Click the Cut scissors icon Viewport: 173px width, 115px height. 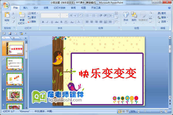[13, 13]
